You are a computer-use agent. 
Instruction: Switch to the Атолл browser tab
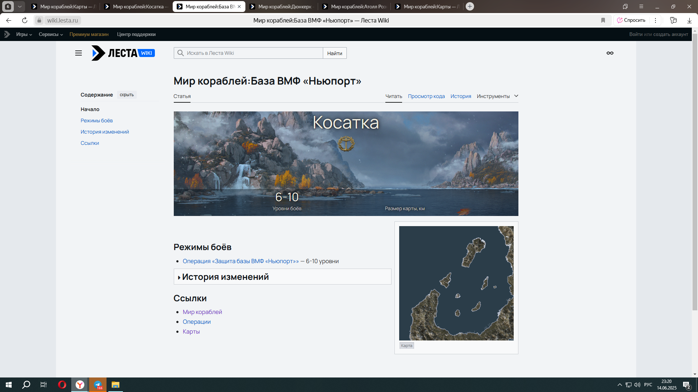354,7
